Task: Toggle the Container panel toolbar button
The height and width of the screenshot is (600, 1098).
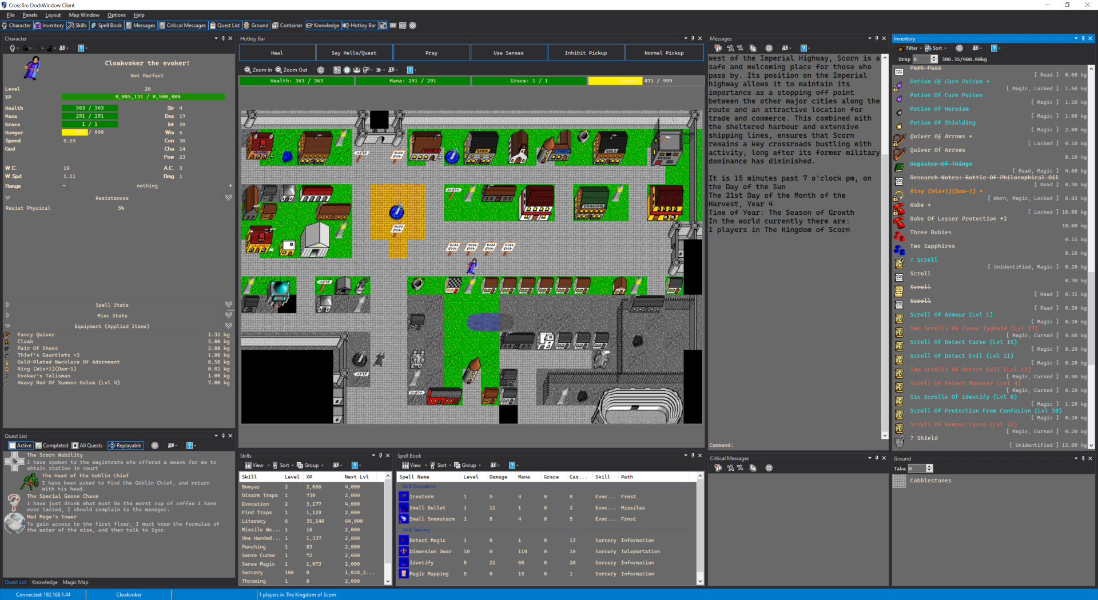Action: click(x=287, y=25)
